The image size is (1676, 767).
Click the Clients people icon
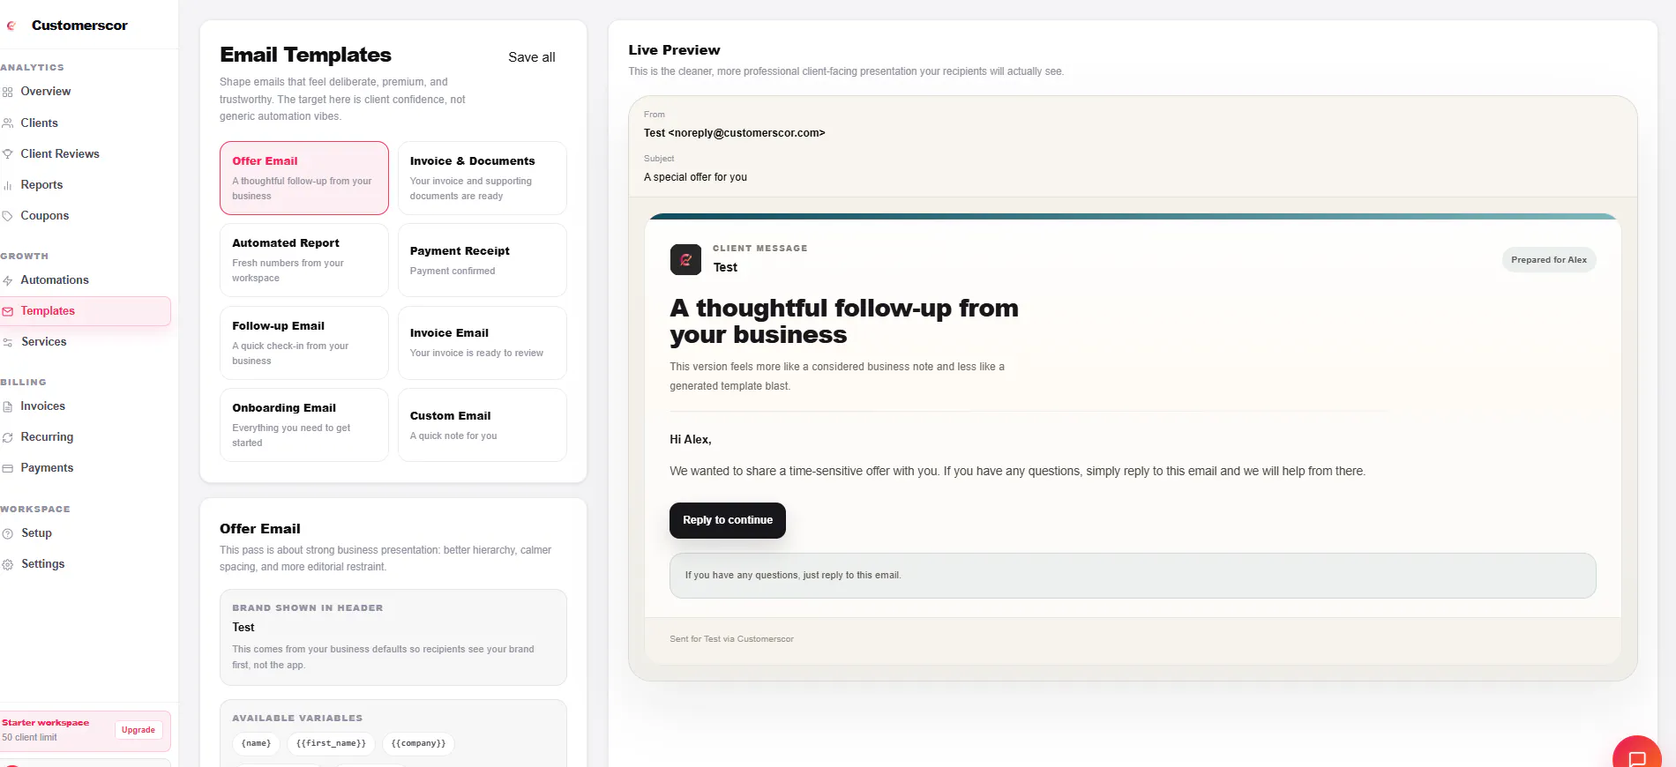pos(8,123)
